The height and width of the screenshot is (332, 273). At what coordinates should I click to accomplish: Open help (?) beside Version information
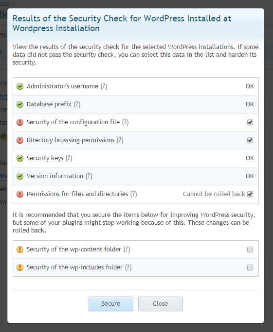click(x=89, y=176)
